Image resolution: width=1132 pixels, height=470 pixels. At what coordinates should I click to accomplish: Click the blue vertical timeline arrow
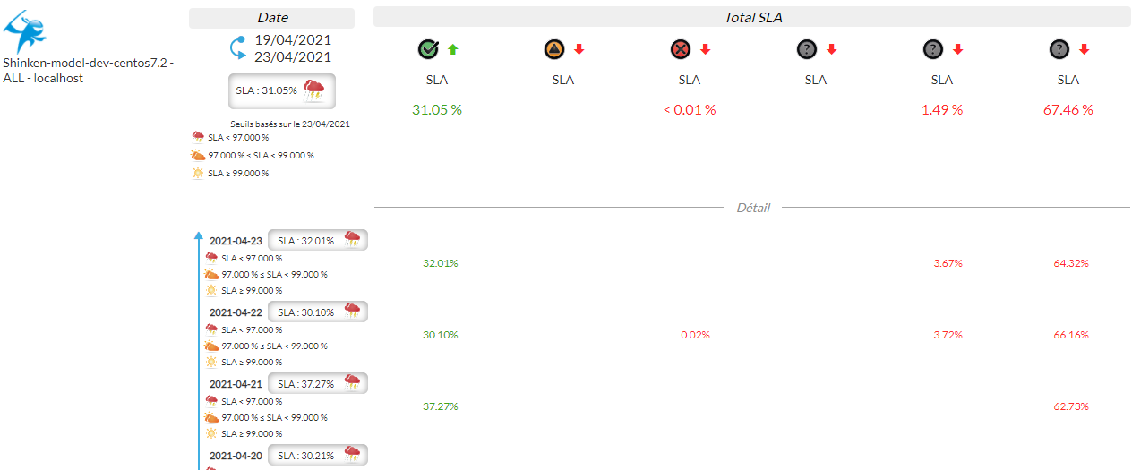[x=199, y=349]
